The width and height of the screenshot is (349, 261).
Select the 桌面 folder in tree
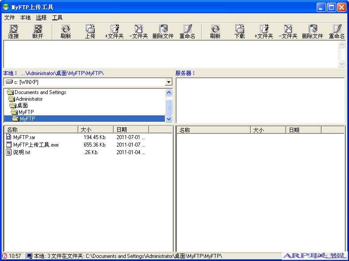coord(19,105)
